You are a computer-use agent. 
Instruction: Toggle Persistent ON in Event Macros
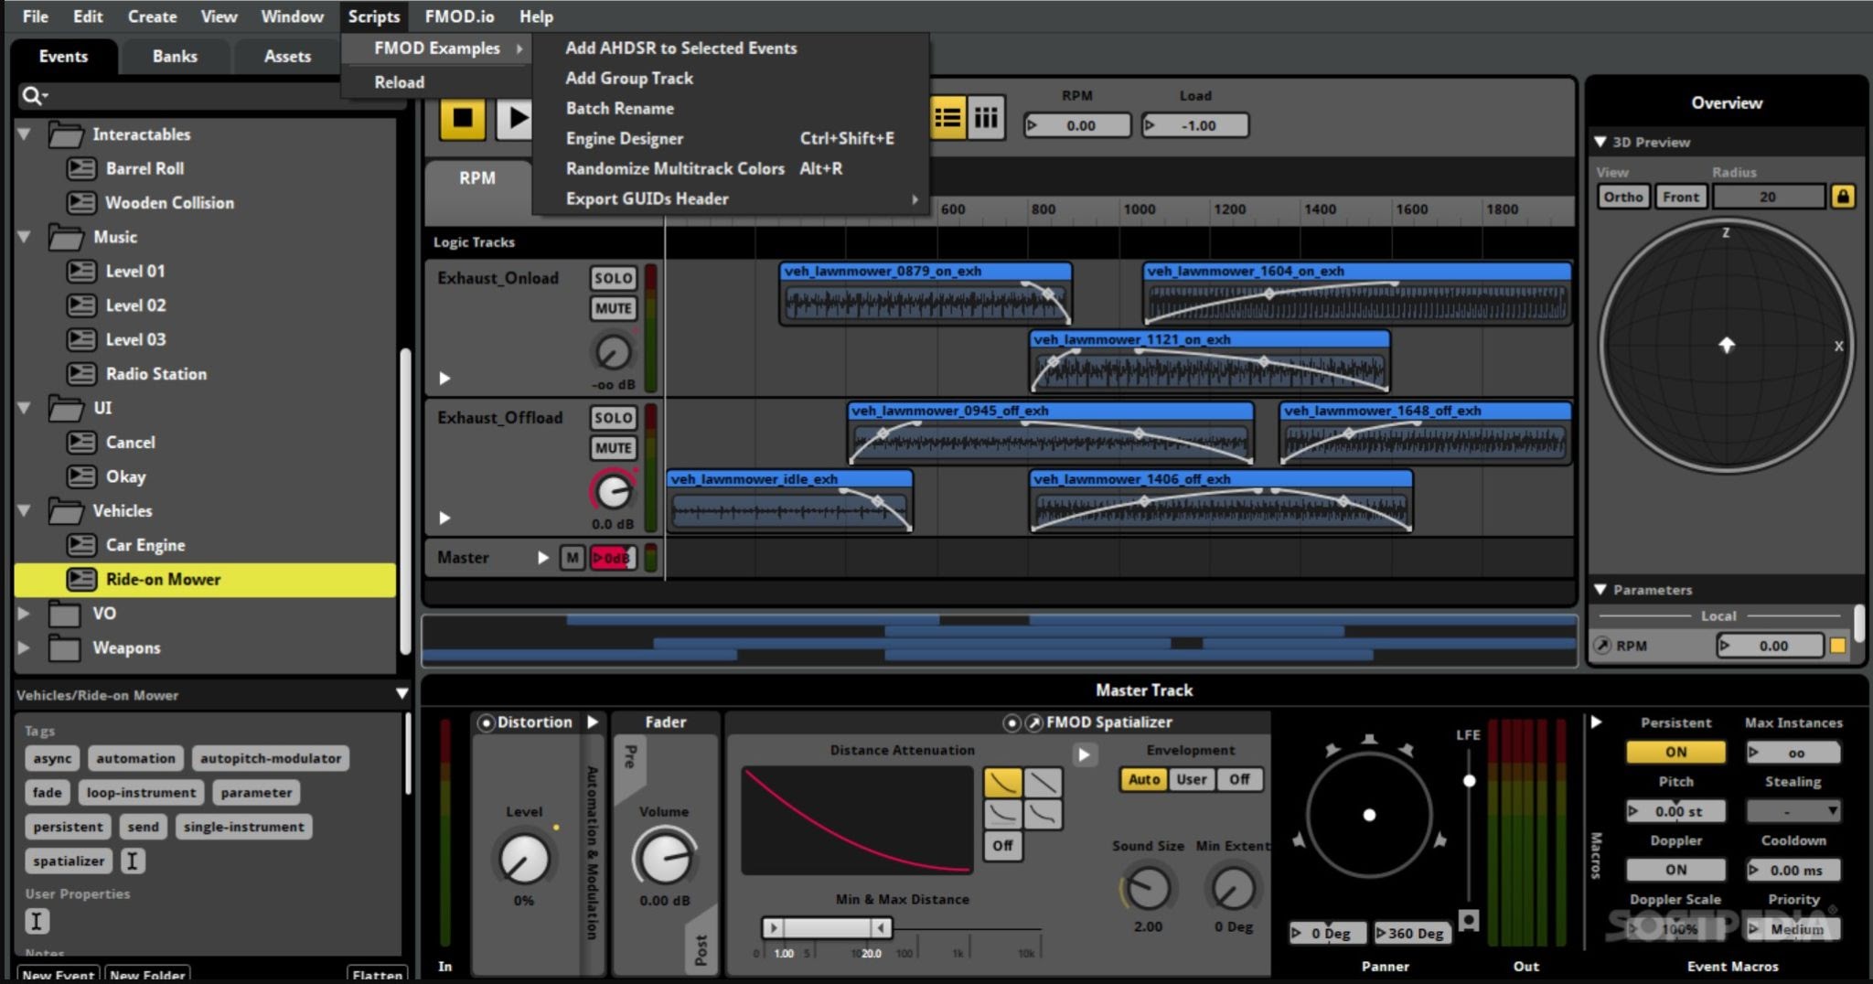[1675, 752]
